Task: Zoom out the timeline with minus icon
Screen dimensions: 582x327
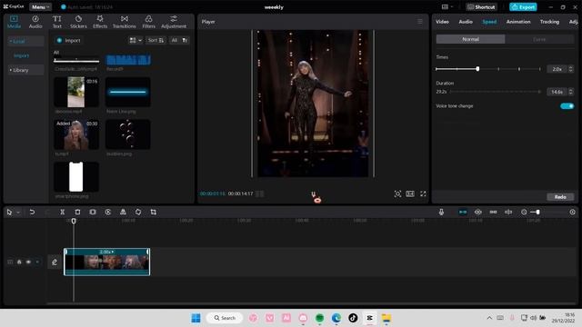Action: point(524,212)
